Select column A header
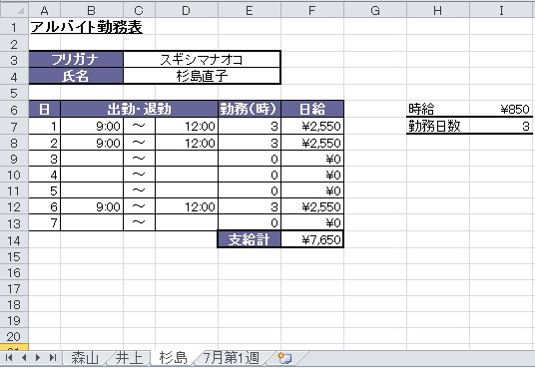 44,10
